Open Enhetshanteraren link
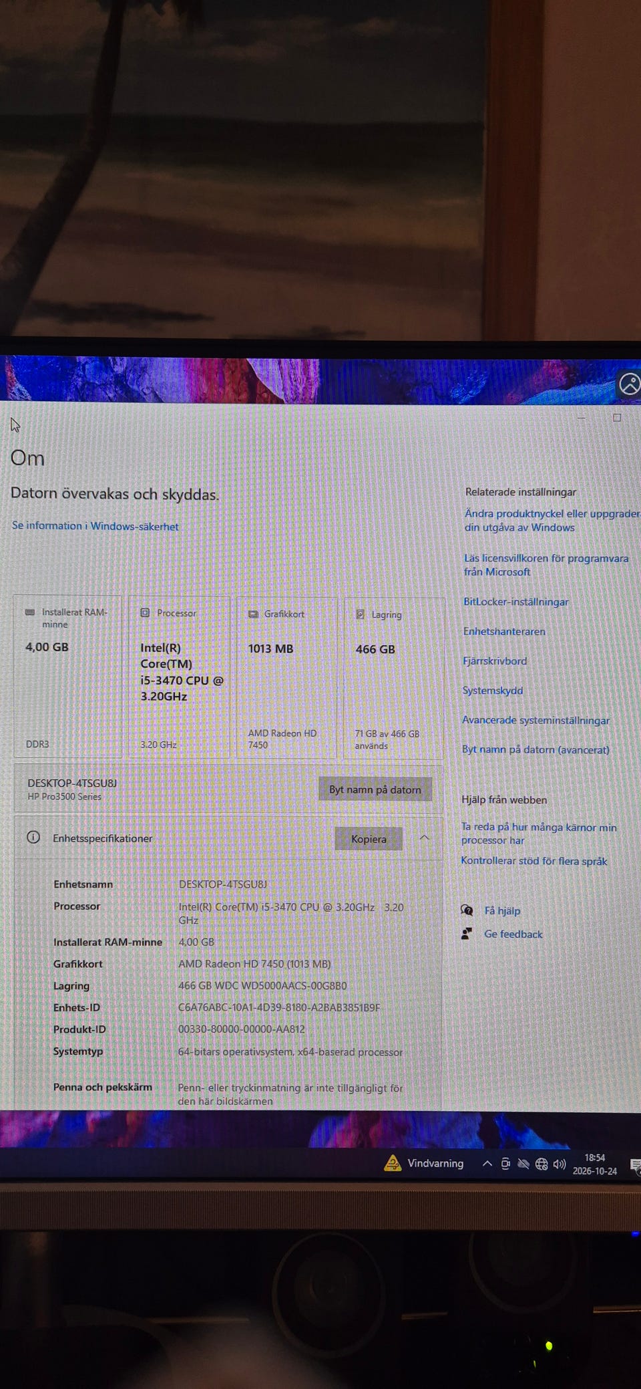This screenshot has height=1389, width=641. point(504,631)
